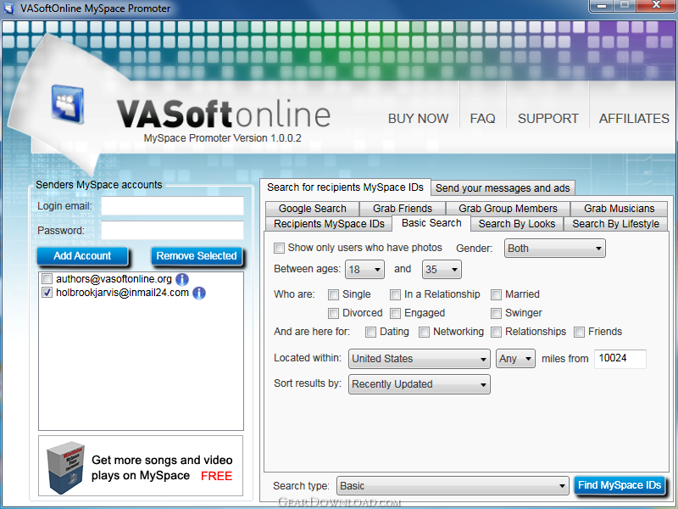Viewport: 678px width, 509px height.
Task: Click the zip code field showing 10024
Action: [620, 359]
